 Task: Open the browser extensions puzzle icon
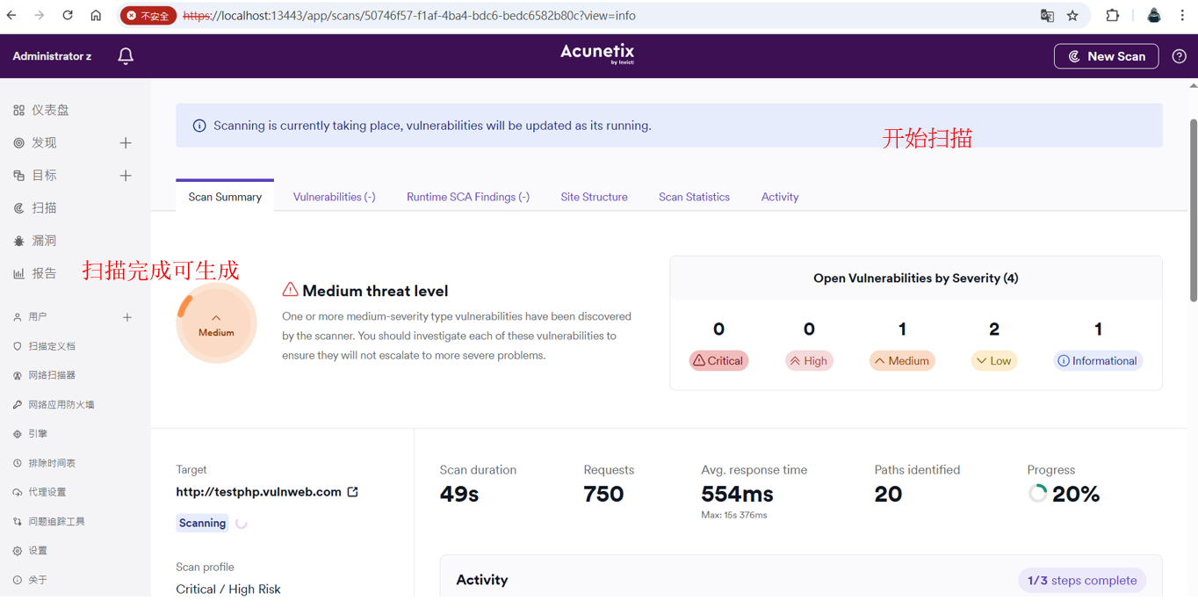[x=1112, y=16]
